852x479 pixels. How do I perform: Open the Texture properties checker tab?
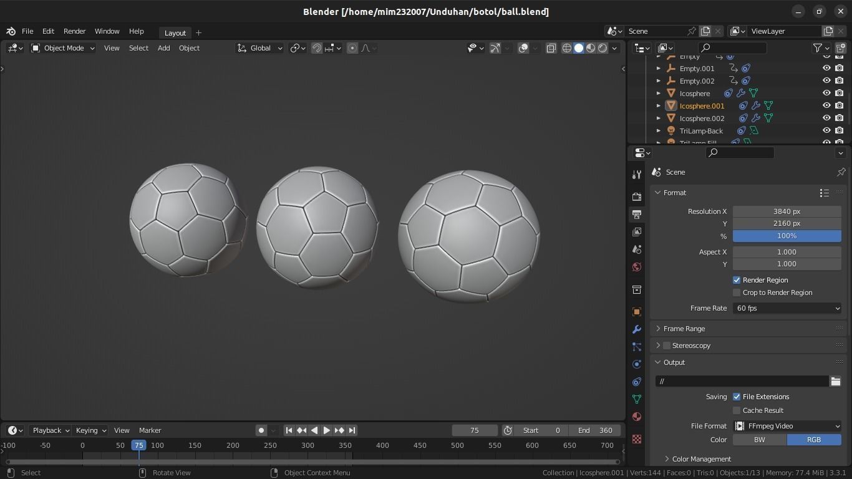[637, 439]
